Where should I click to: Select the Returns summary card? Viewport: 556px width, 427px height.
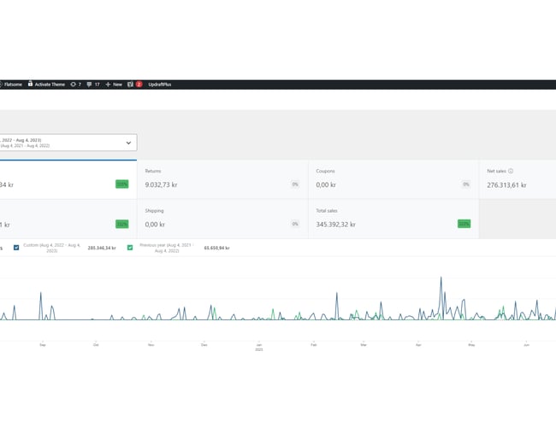(222, 179)
